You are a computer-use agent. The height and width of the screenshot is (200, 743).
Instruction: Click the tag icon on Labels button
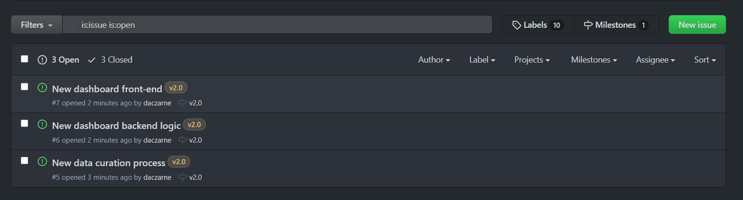click(517, 25)
